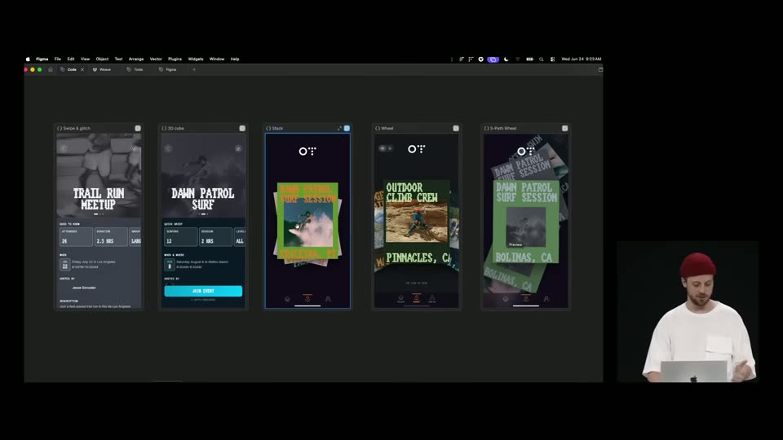The image size is (783, 440).
Task: Open the Window menu
Action: (x=217, y=59)
